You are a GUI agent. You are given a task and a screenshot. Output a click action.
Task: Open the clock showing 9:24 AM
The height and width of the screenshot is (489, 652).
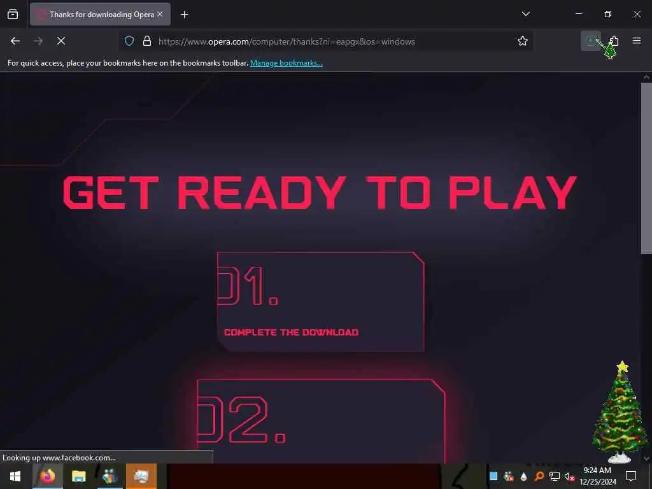(597, 476)
